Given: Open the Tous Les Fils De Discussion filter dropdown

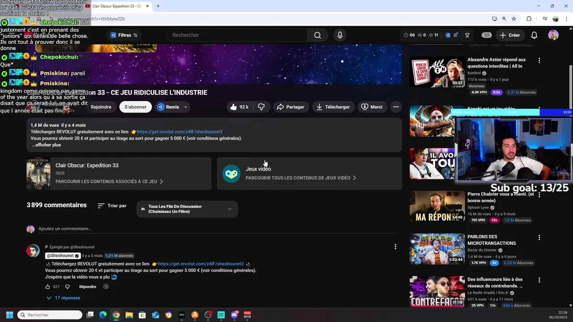Looking at the screenshot, I should tap(187, 209).
